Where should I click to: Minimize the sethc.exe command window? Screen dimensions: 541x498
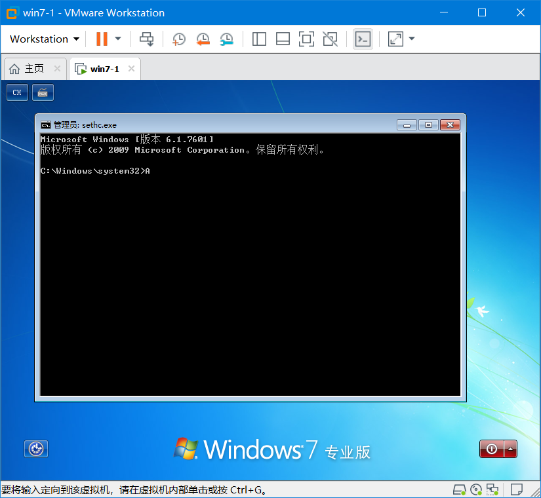point(407,125)
